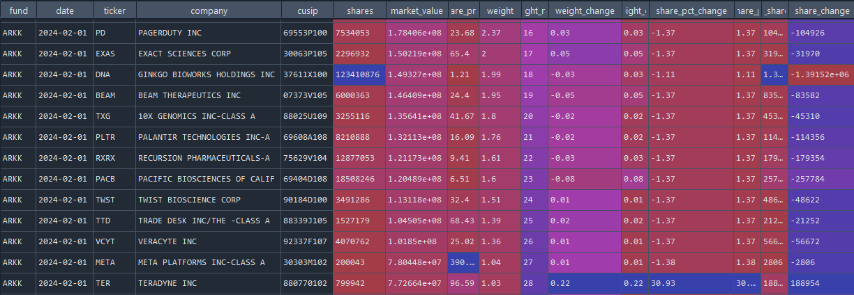This screenshot has height=295, width=854.
Task: Select the EXACT SCIENCES CORP company cell
Action: point(209,54)
